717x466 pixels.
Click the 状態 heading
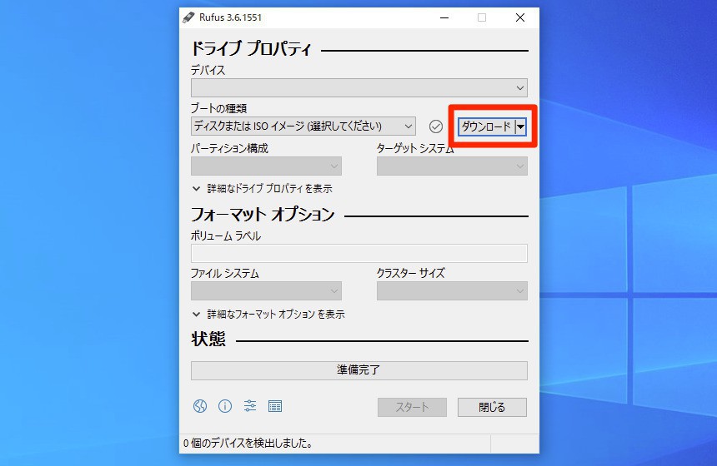208,340
